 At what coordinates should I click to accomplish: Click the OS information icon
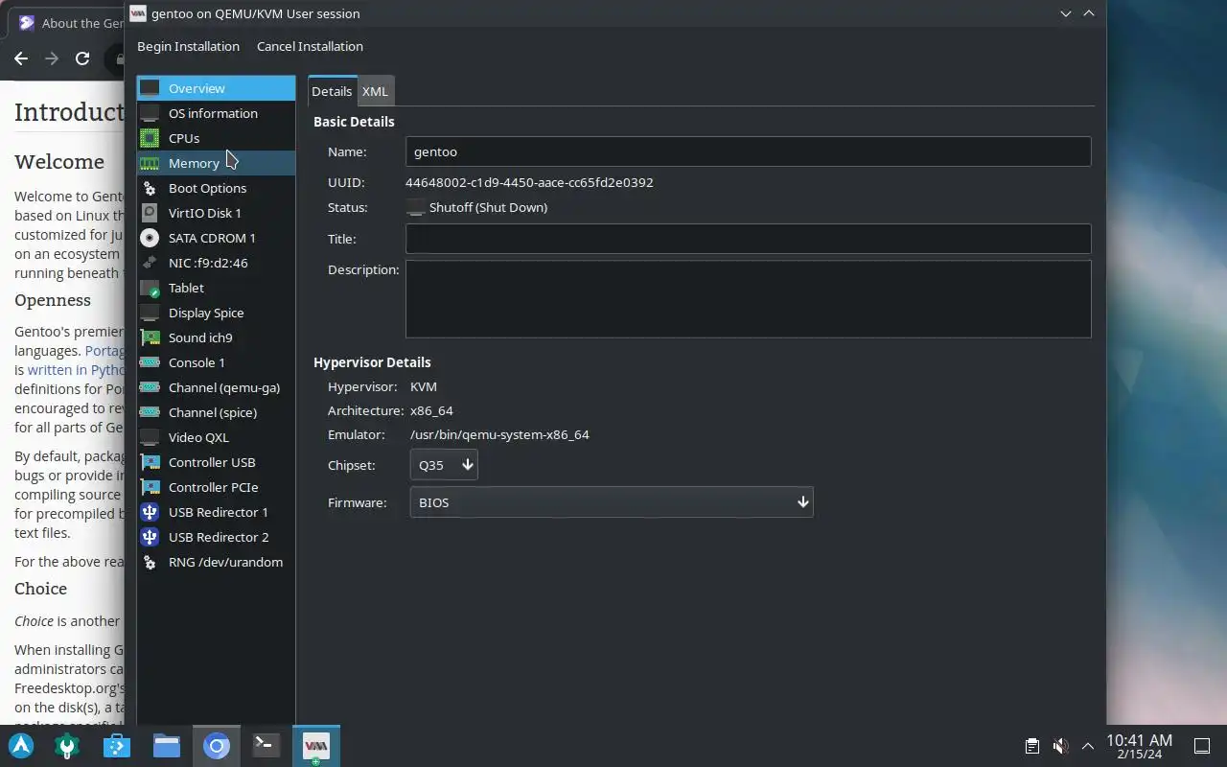[150, 113]
